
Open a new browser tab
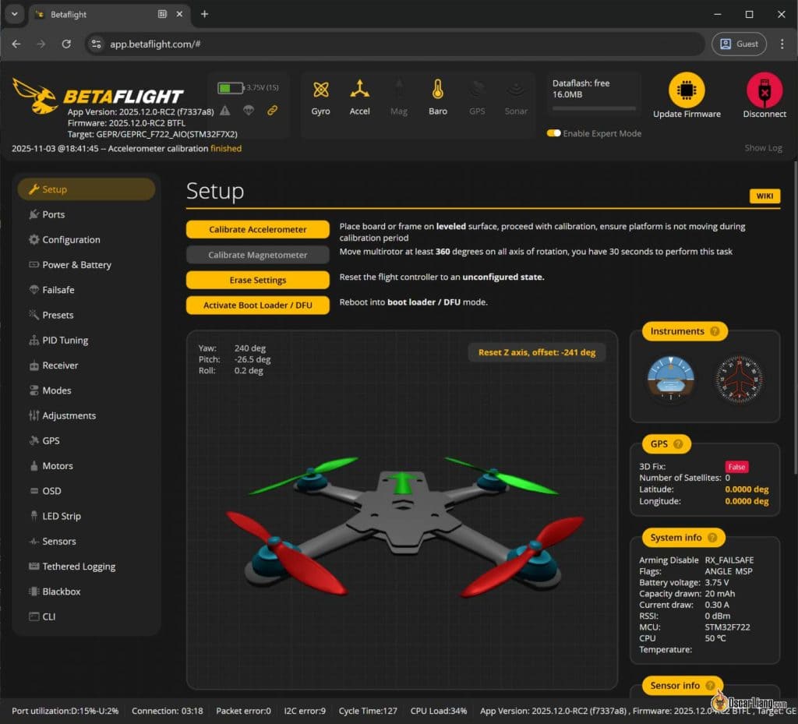tap(205, 14)
